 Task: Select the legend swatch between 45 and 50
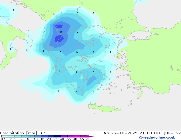[x=84, y=136]
